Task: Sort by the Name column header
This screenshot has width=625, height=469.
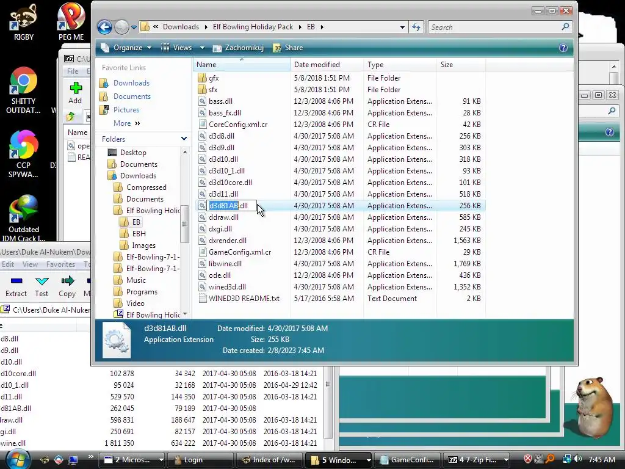Action: tap(242, 65)
